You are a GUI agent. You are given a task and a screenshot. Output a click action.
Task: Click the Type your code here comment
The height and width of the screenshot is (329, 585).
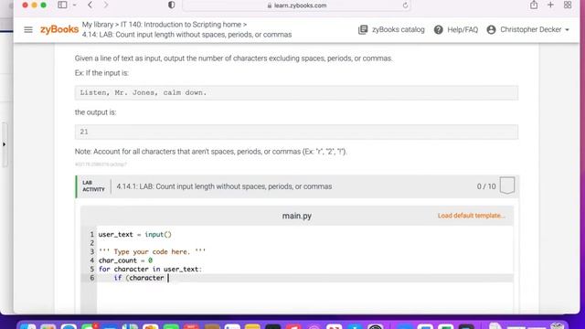[x=152, y=252]
